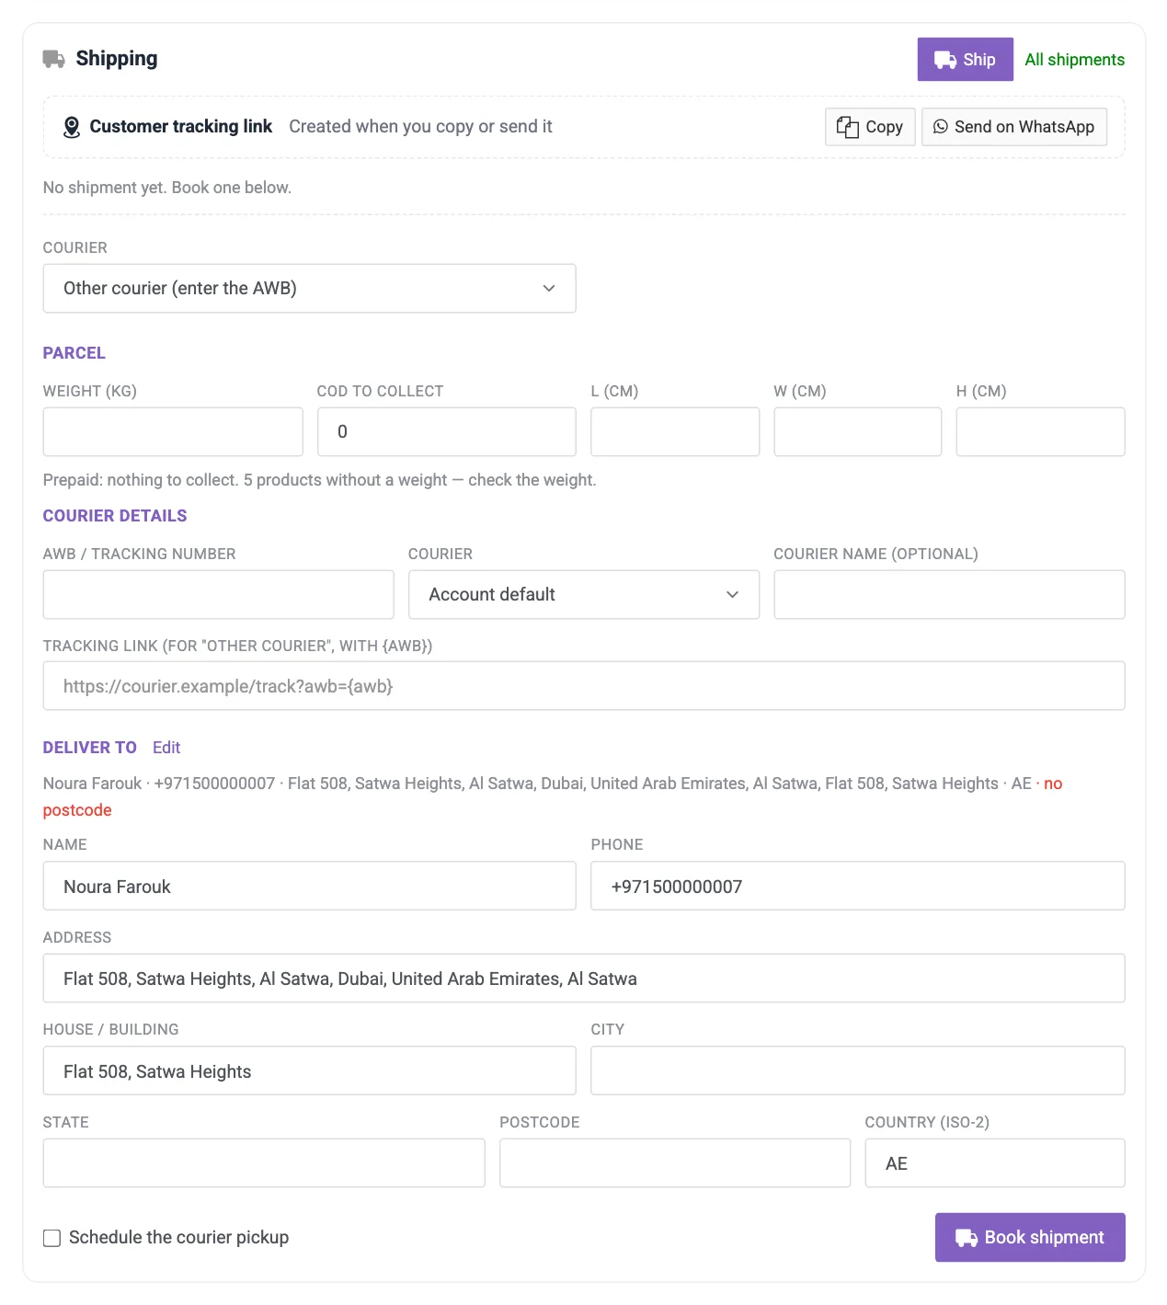Focus the Weight (KG) input field
This screenshot has width=1167, height=1305.
[173, 432]
